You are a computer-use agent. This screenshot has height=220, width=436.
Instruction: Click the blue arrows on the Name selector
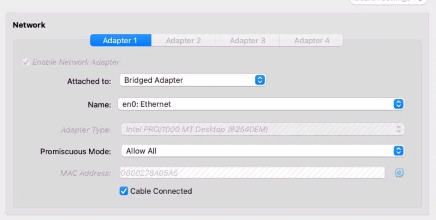click(x=398, y=104)
